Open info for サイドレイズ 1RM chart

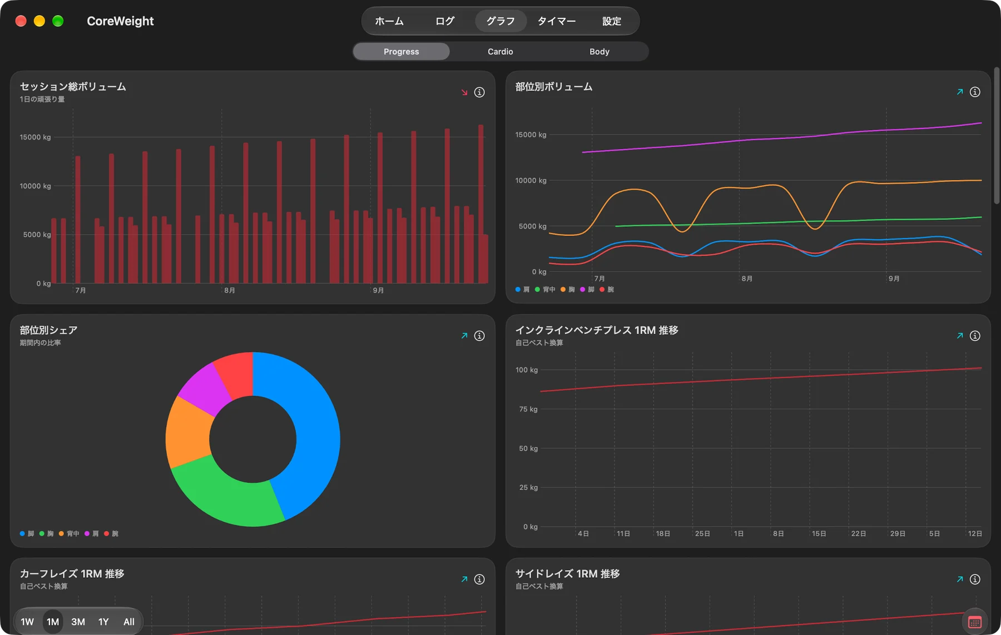click(975, 579)
